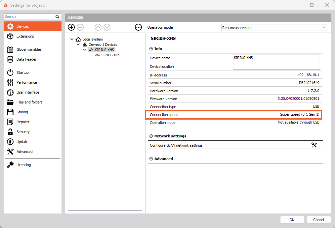Select Dewesoft Devices label in tree
This screenshot has height=228, width=335.
(x=103, y=44)
